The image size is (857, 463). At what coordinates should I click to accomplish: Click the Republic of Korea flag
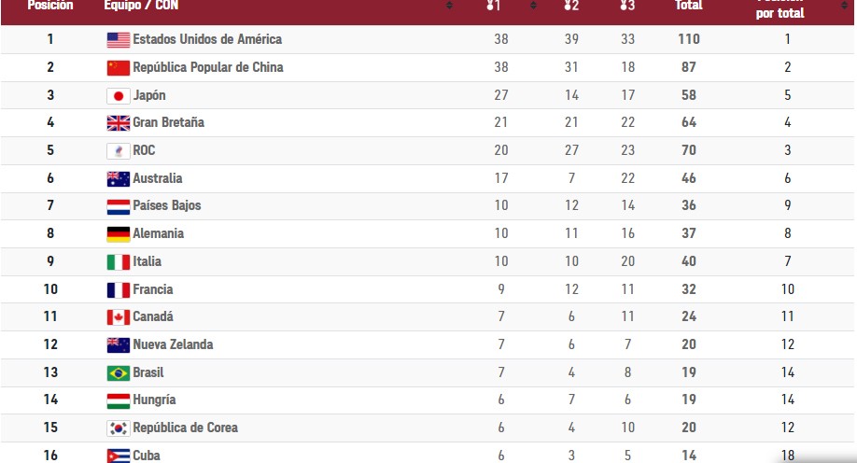118,428
